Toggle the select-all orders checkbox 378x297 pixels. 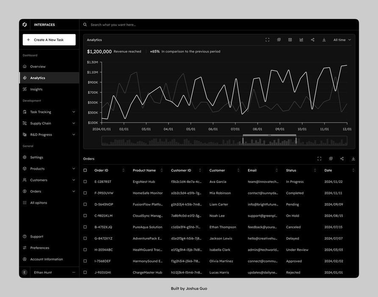tap(85, 170)
